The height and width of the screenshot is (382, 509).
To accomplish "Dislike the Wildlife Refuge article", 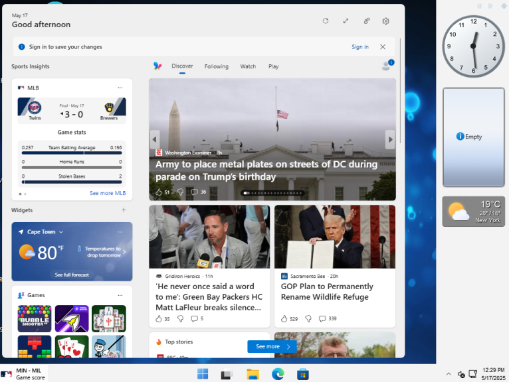I will pyautogui.click(x=308, y=319).
